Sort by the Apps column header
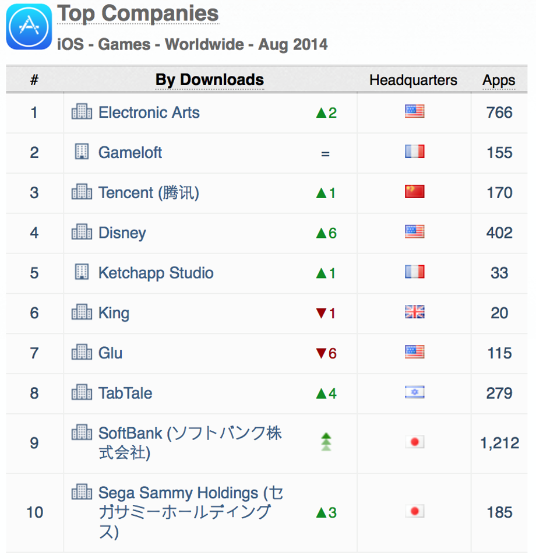Image resolution: width=536 pixels, height=559 pixels. [x=499, y=80]
